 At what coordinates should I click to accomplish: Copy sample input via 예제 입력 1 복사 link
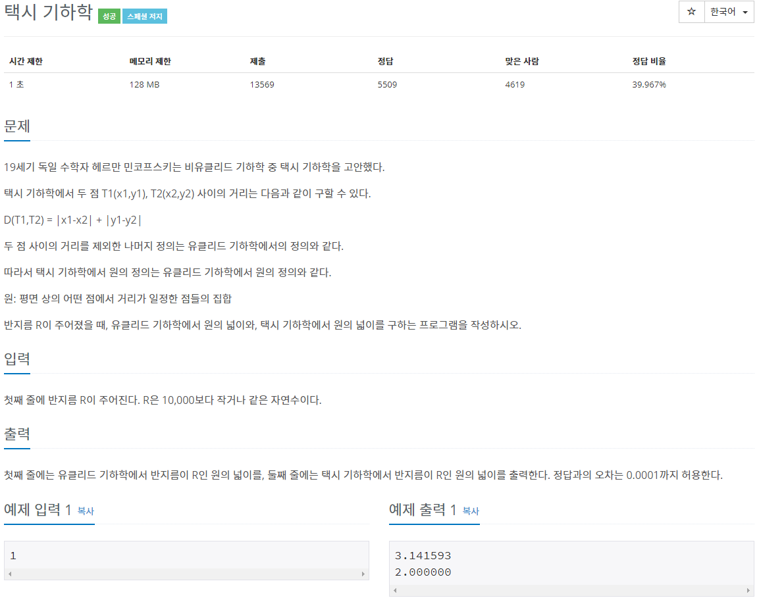pyautogui.click(x=86, y=511)
